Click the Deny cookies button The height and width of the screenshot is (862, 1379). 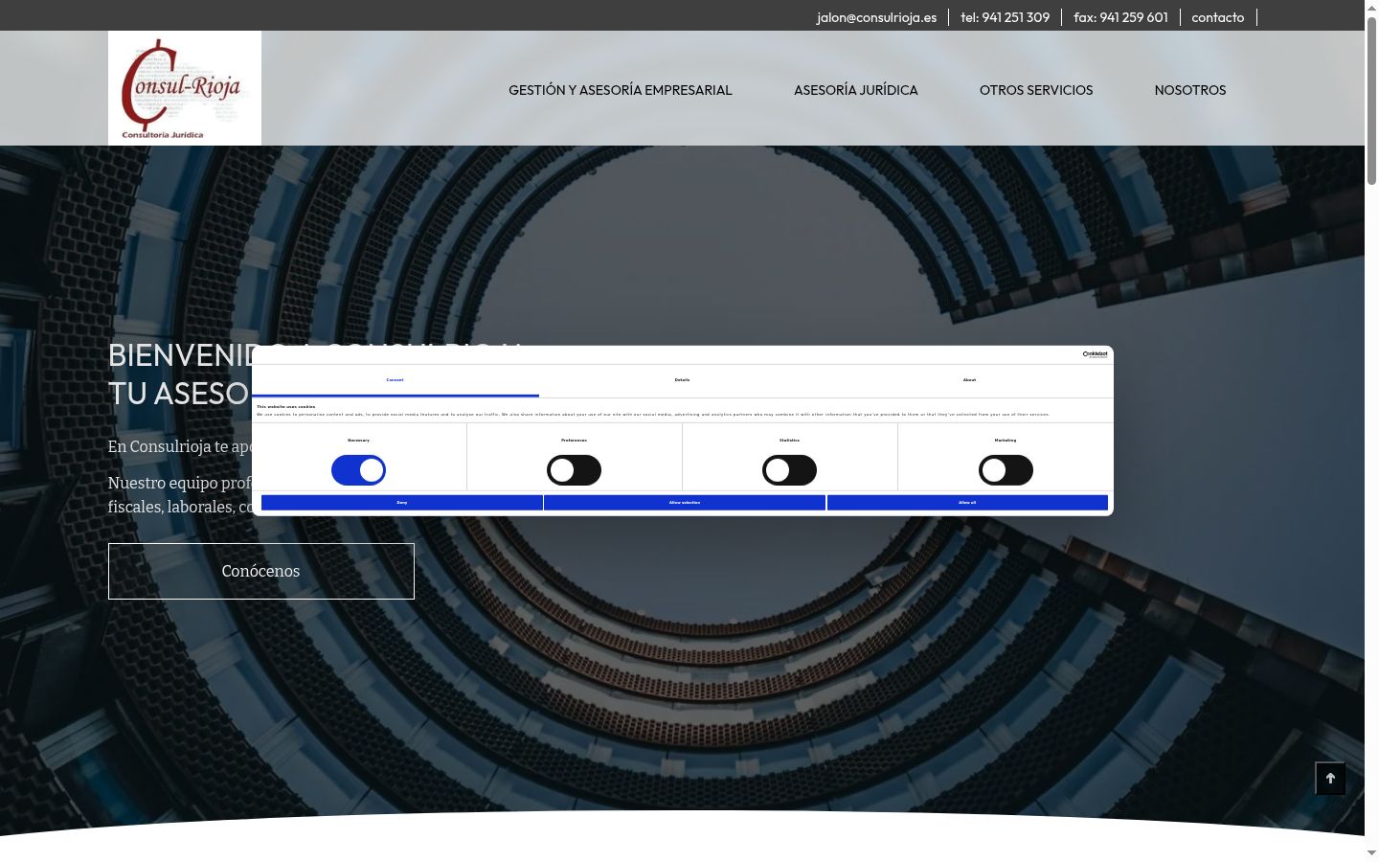coord(402,503)
